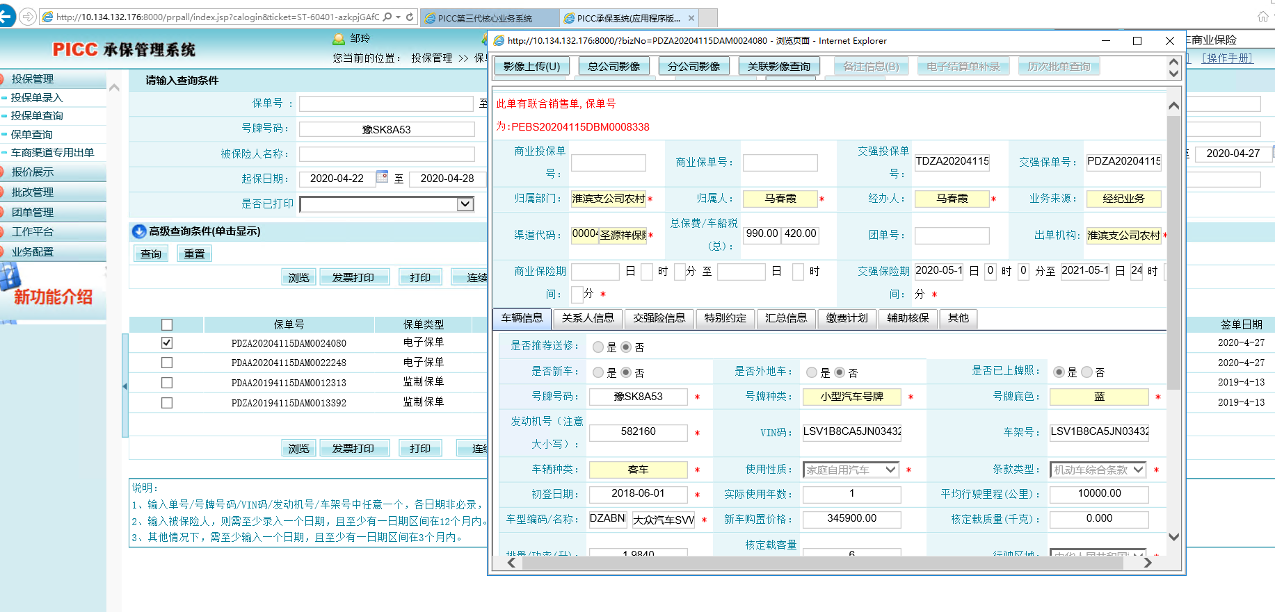Switch to the 关系人信息 tab

(588, 318)
